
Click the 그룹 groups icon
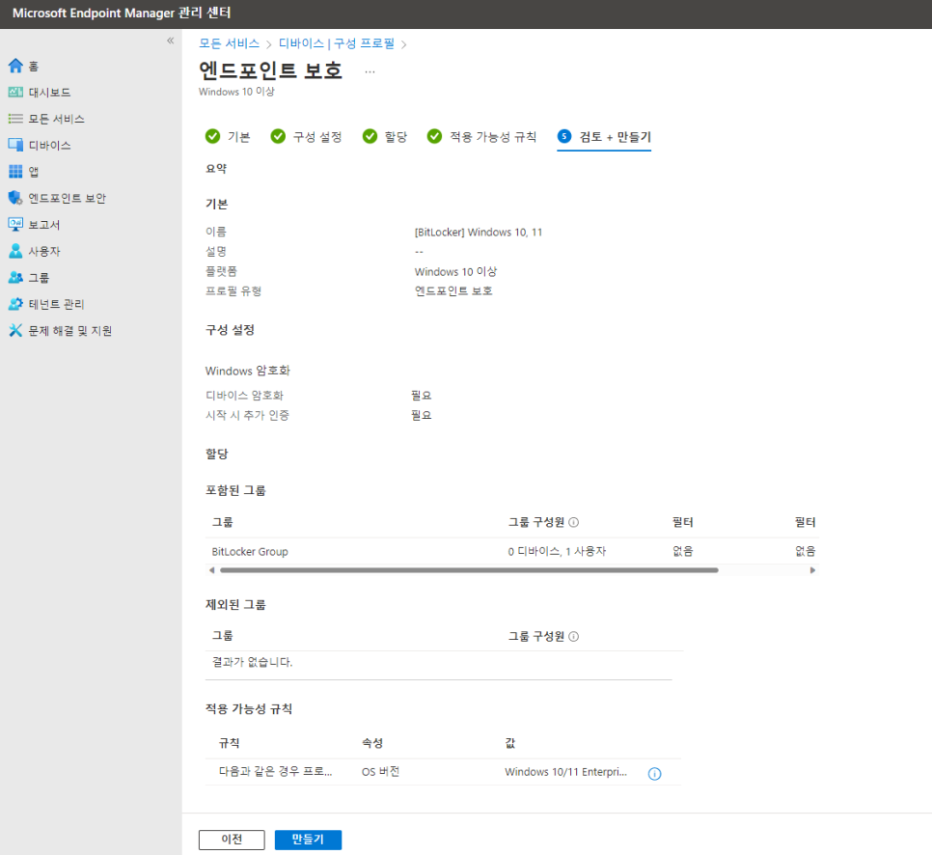[x=15, y=277]
